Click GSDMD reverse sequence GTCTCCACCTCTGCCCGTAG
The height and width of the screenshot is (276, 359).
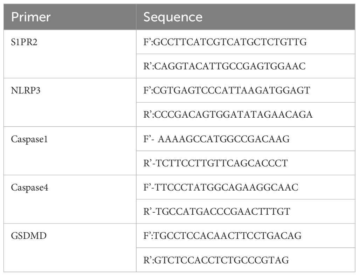click(222, 260)
